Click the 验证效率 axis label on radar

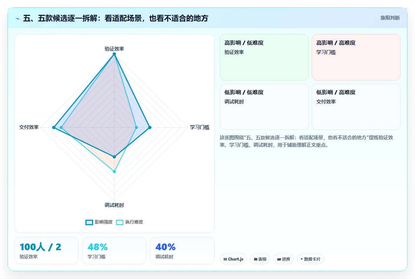pos(114,49)
